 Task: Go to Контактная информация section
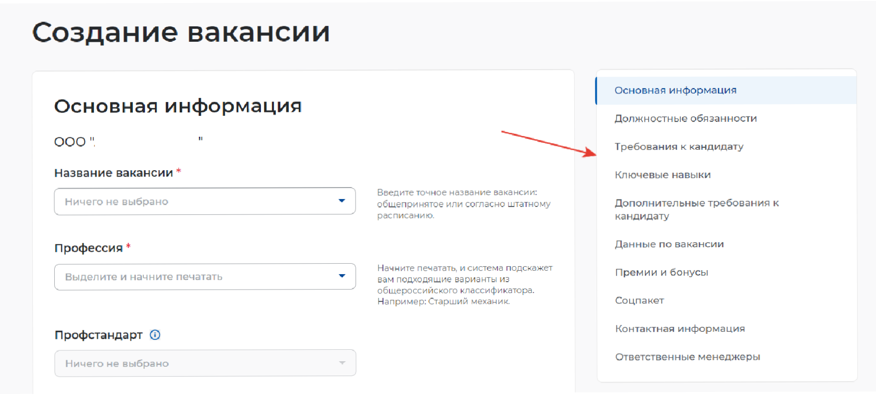[x=680, y=329]
